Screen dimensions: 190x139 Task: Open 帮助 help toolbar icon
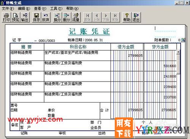[127, 17]
